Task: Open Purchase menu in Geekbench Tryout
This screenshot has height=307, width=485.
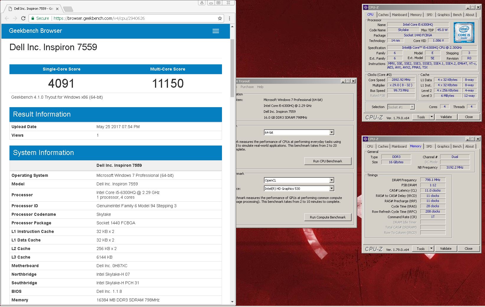Action: coord(247,87)
